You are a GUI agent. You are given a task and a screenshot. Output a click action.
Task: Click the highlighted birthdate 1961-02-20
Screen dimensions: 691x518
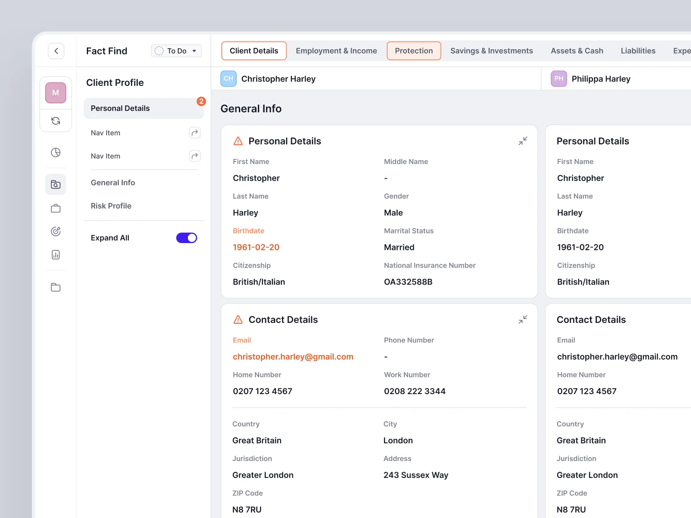256,247
